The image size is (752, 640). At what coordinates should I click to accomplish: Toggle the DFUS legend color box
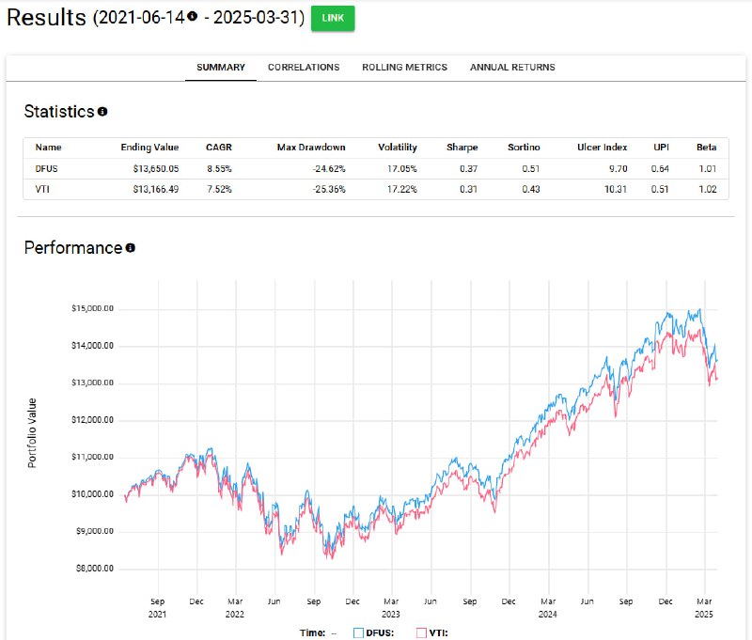[358, 632]
